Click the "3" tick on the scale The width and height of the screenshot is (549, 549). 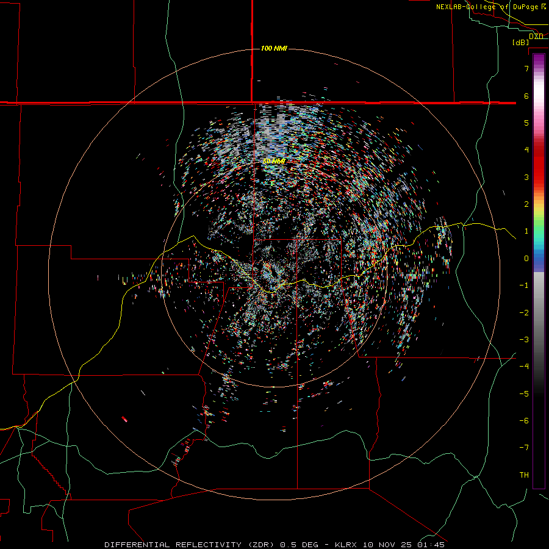[526, 177]
